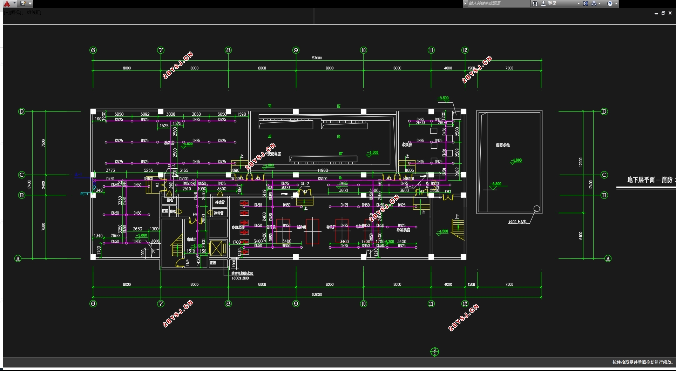Expand the arrow beside the AutoCAD logo
Viewport: 676px width, 371px height.
pos(14,3)
